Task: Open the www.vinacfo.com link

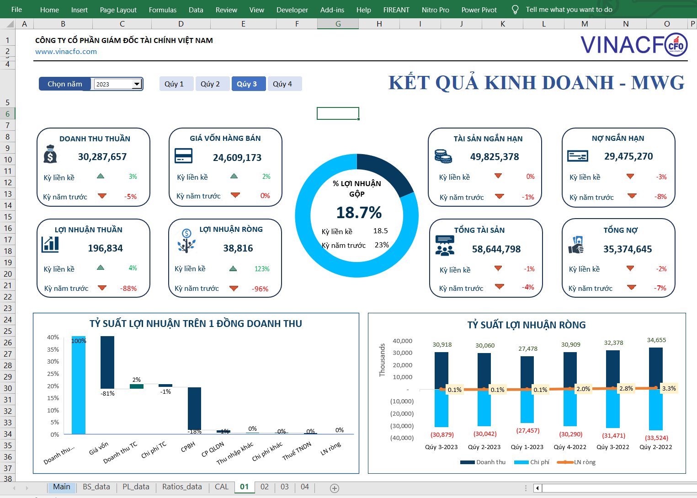Action: point(66,51)
